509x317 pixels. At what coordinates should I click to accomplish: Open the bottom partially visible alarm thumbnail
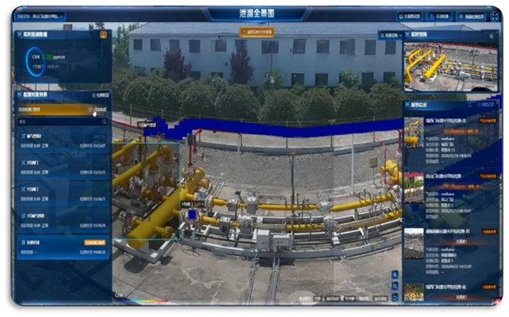click(x=414, y=292)
